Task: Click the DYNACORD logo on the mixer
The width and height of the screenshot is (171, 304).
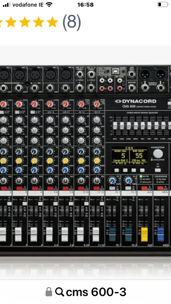Action: pos(136,101)
